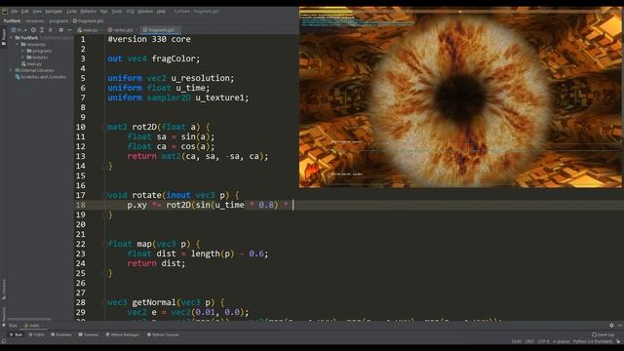The width and height of the screenshot is (624, 351).
Task: Open Project panel settings gear
Action: 60,30
